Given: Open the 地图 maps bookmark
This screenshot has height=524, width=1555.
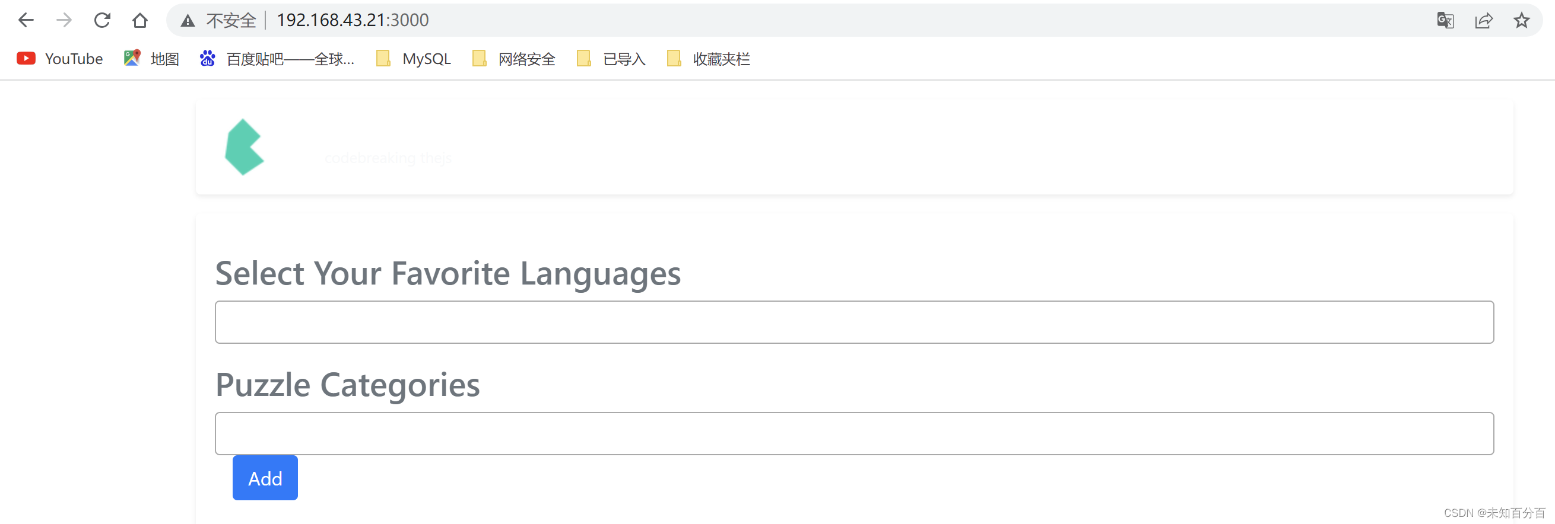Looking at the screenshot, I should 151,59.
